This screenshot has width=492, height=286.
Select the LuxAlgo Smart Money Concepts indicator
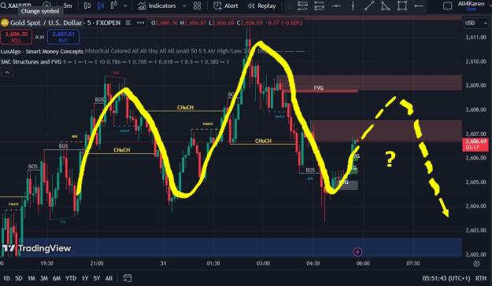(x=42, y=51)
